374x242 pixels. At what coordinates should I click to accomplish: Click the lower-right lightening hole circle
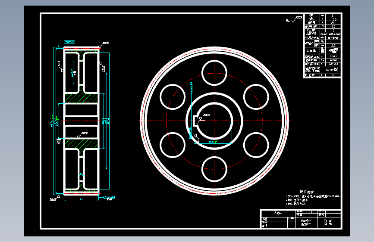[256, 145]
